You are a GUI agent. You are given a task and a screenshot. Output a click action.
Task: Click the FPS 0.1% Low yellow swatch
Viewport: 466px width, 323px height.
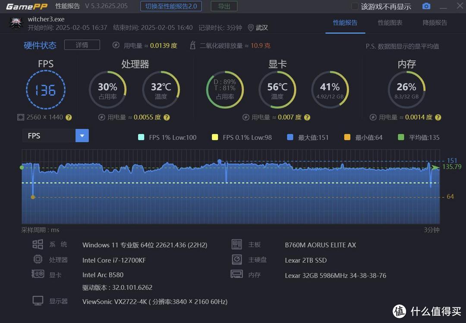click(x=214, y=137)
